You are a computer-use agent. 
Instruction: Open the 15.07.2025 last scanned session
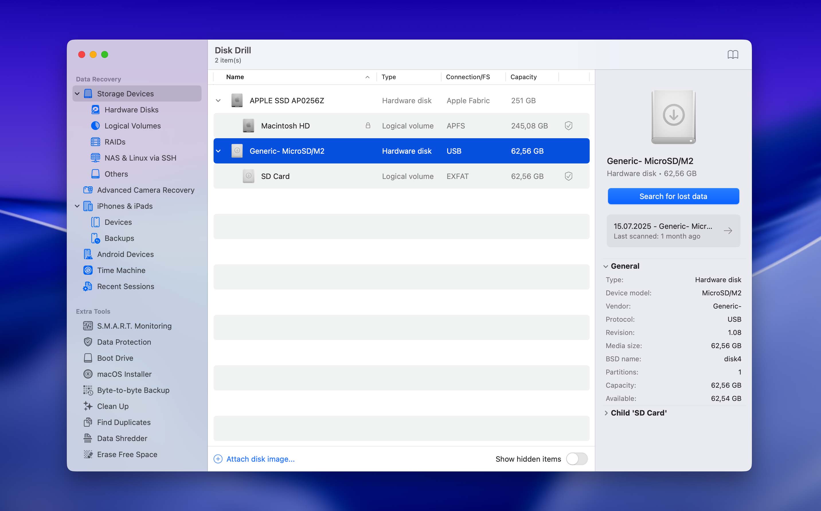point(673,231)
